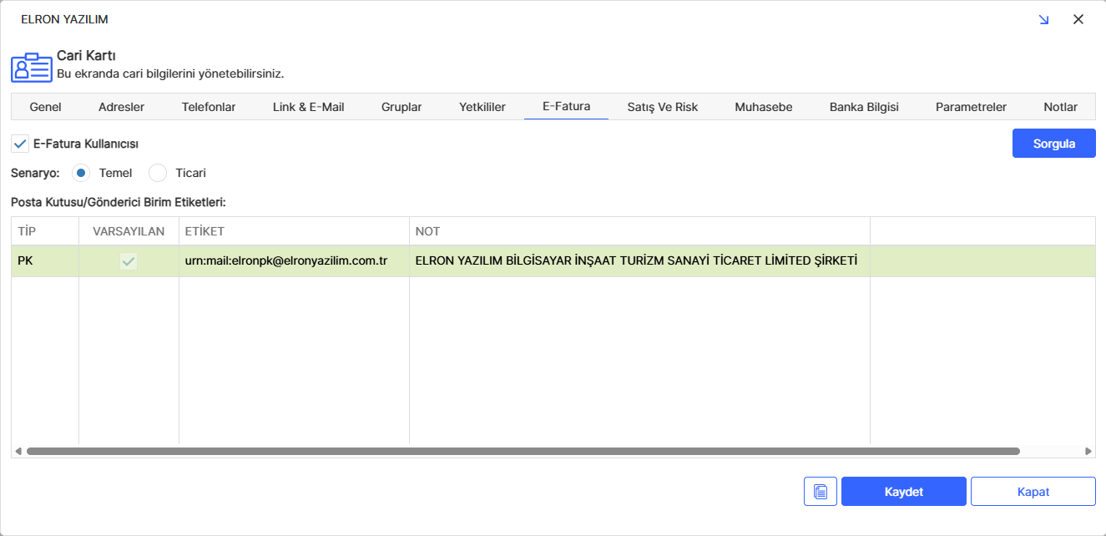Uncheck the E-Fatura Kullanıcısı checkbox
The height and width of the screenshot is (536, 1106).
(x=20, y=144)
